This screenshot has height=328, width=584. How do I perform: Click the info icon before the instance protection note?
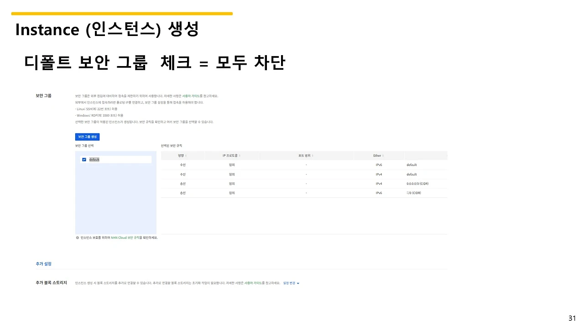point(77,237)
